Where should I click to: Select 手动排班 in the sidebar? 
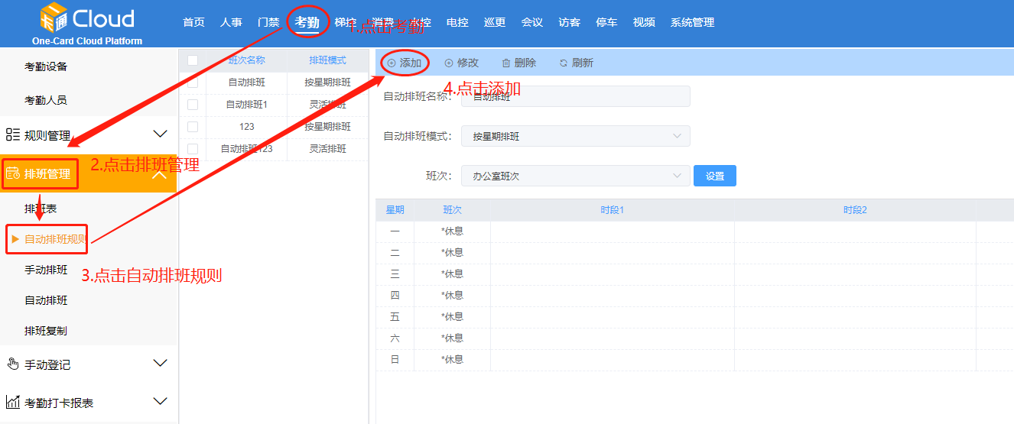pos(46,270)
